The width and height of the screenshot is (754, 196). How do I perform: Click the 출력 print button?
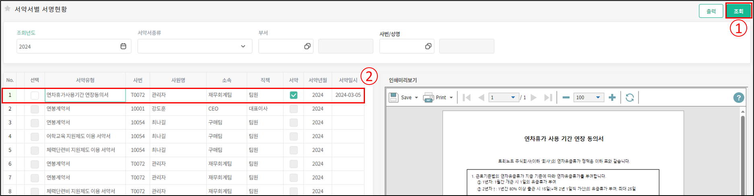(711, 11)
